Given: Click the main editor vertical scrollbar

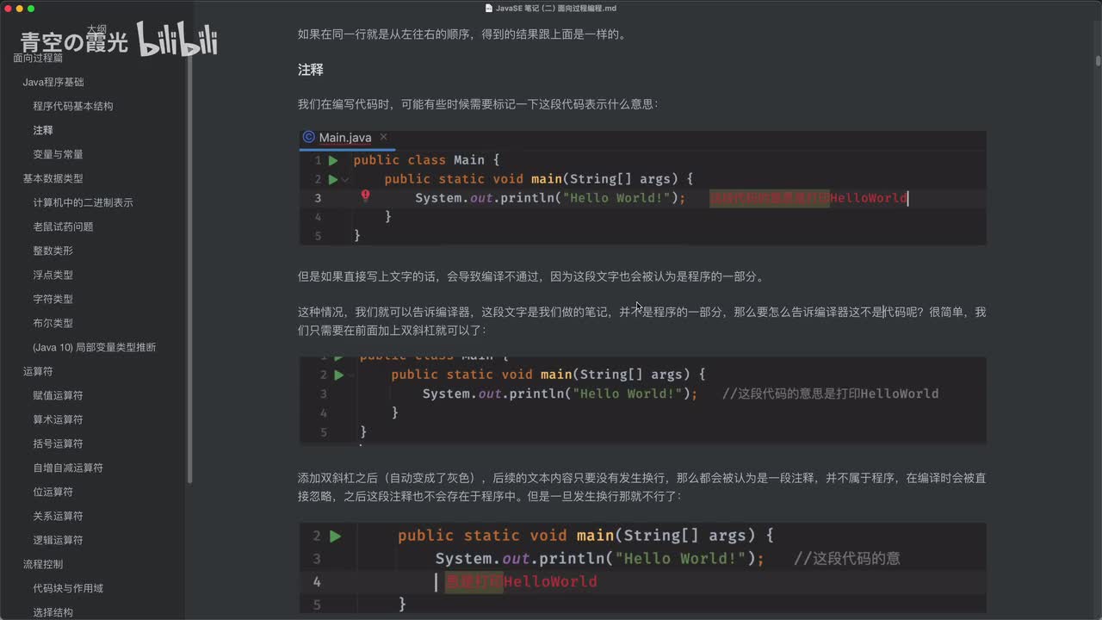Looking at the screenshot, I should [1098, 61].
